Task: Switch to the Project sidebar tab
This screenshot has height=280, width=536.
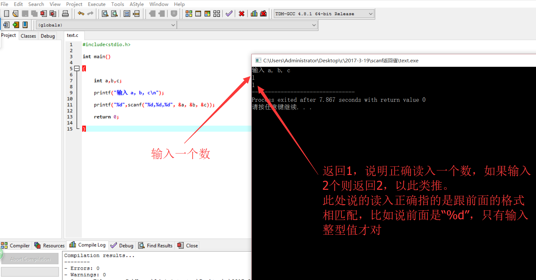Action: tap(9, 35)
